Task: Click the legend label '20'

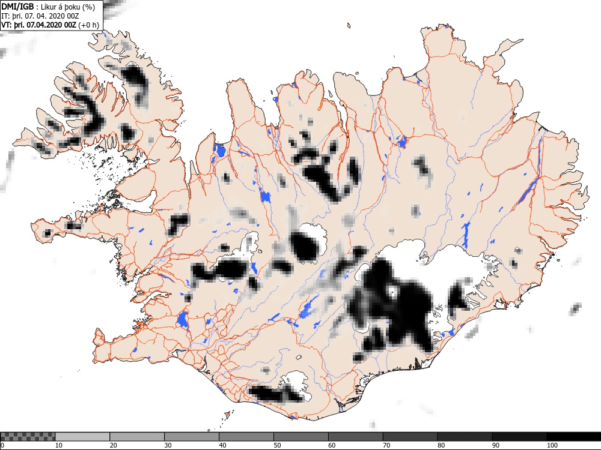Action: click(x=114, y=445)
